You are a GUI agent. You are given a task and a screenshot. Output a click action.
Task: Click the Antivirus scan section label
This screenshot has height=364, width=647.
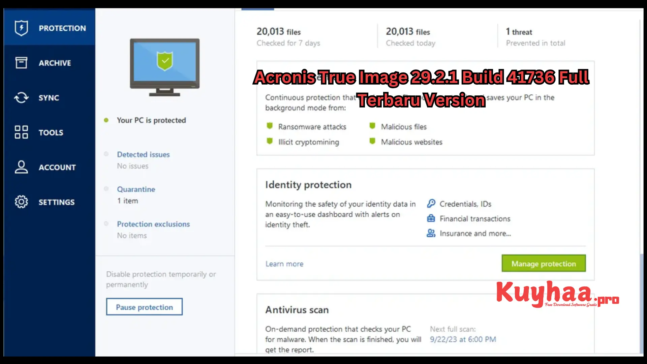point(297,310)
